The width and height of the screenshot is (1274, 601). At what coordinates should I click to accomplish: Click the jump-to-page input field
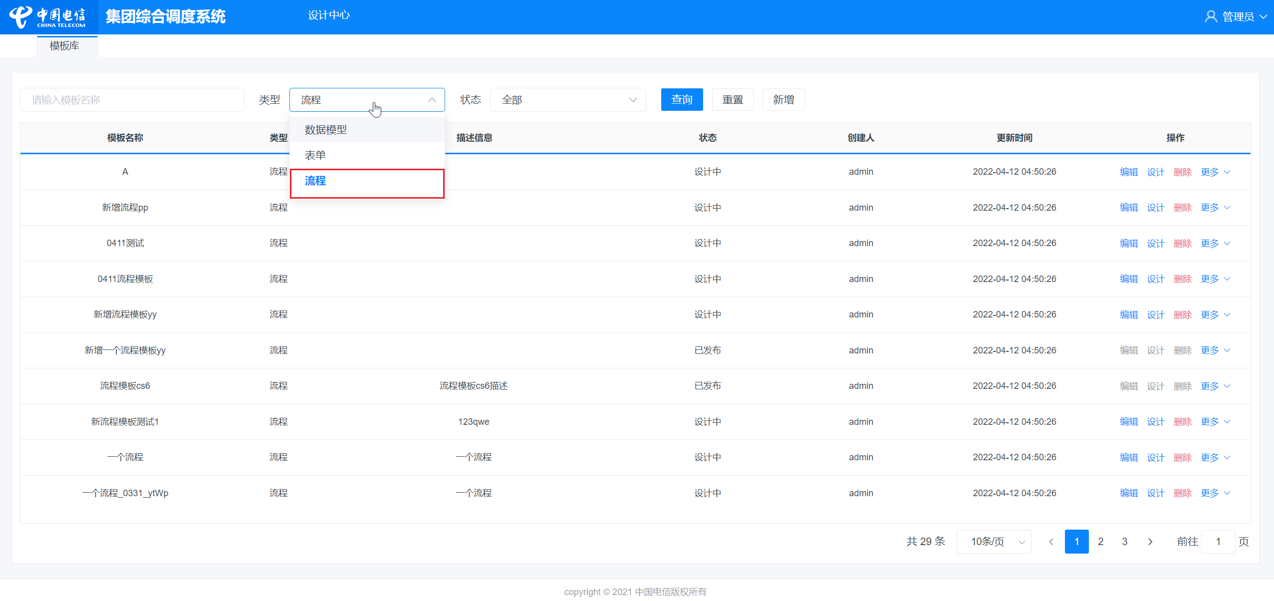pos(1218,542)
